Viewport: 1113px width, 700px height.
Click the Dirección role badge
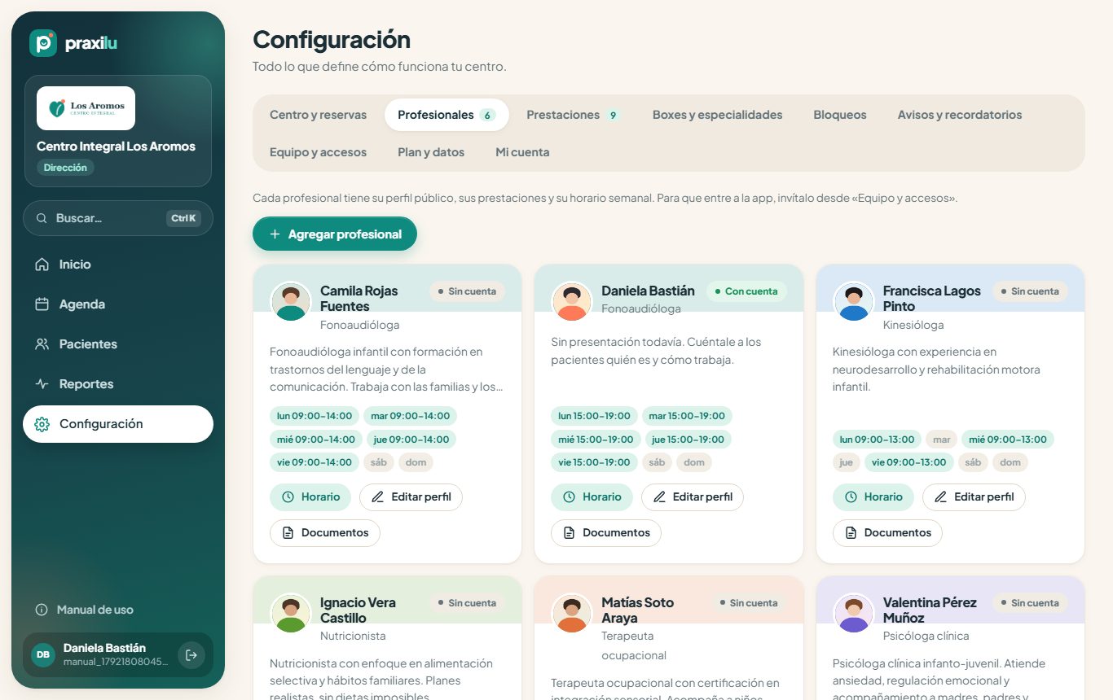[x=65, y=168]
